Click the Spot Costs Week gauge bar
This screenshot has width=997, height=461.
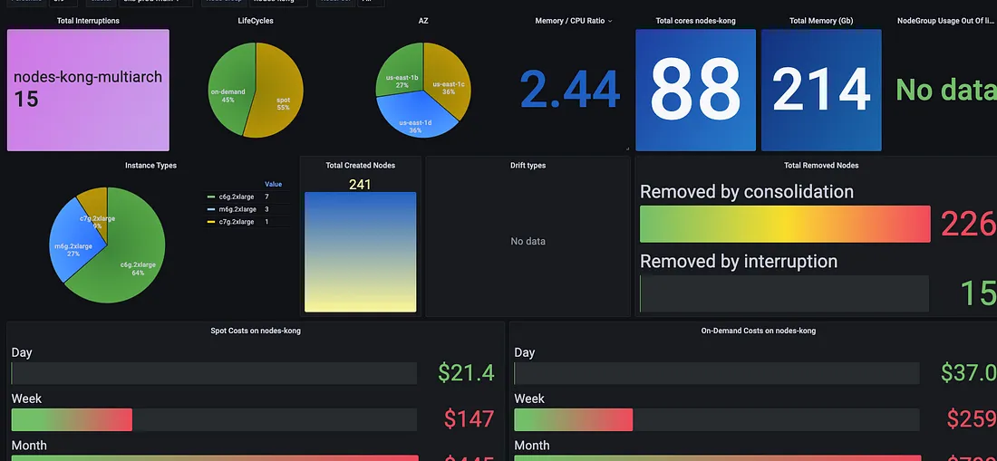[x=214, y=419]
